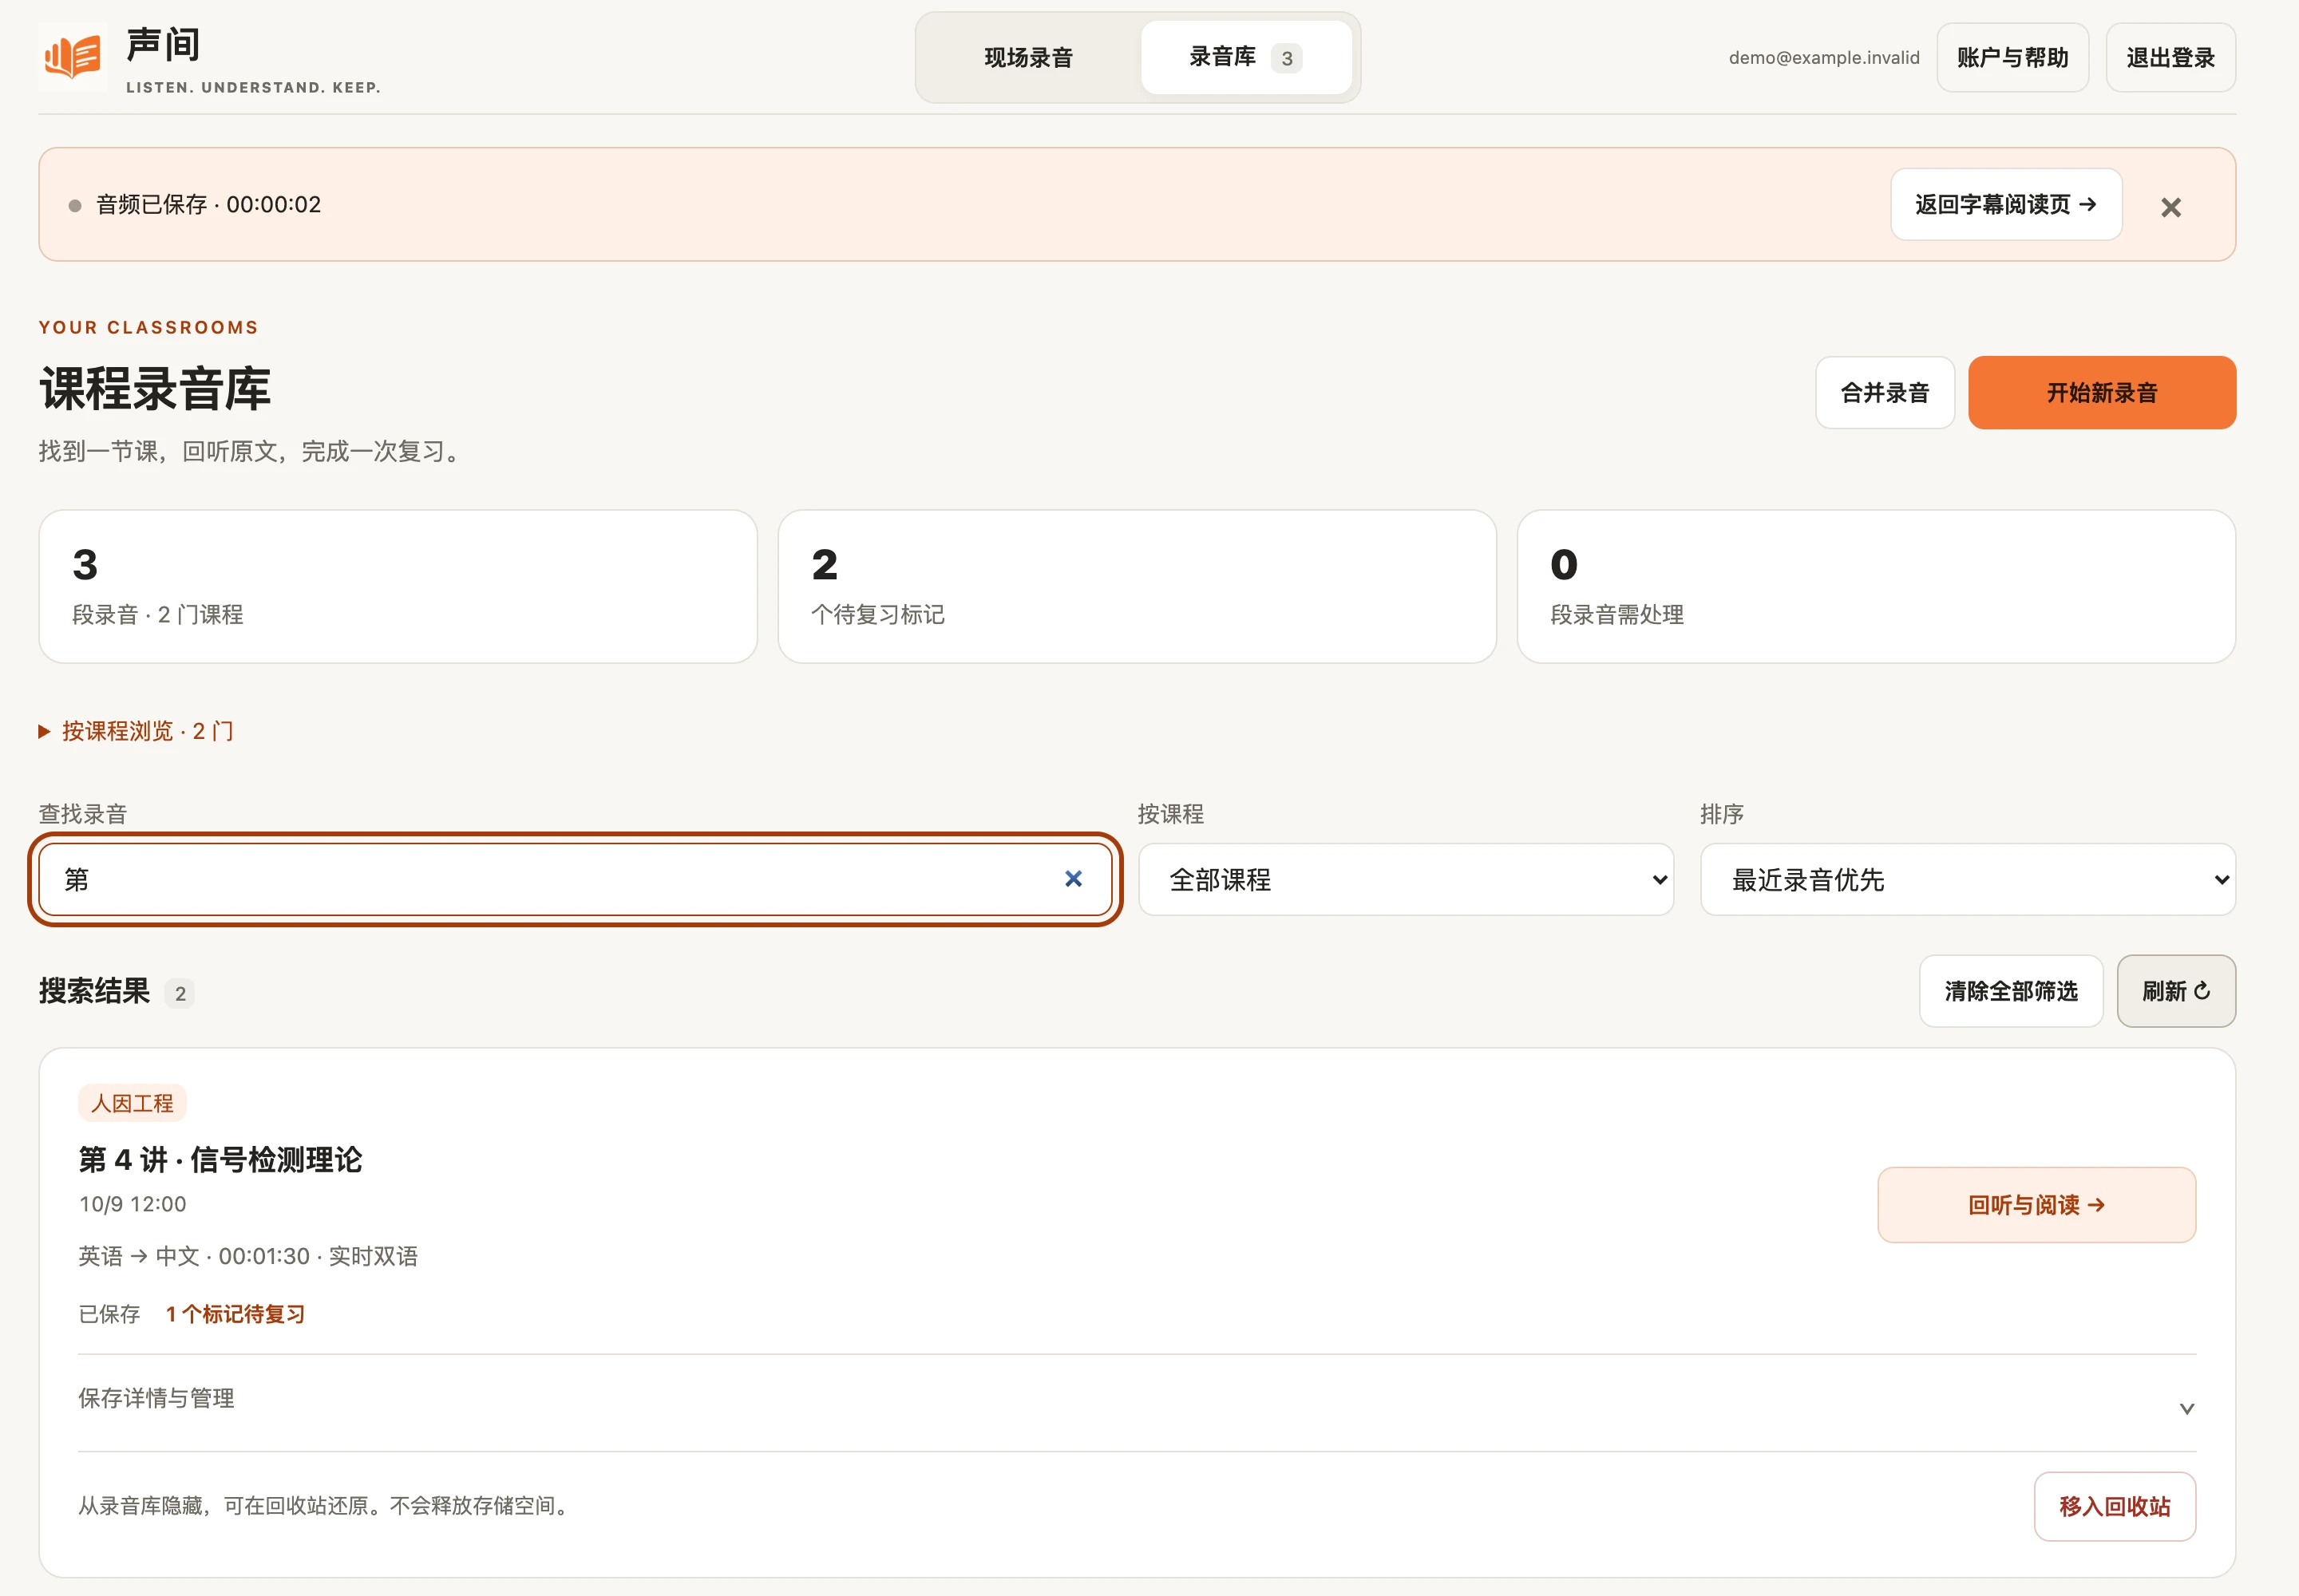Expand the 按课程浏览 · 2 门 disclosure
Image resolution: width=2299 pixels, height=1596 pixels.
136,731
